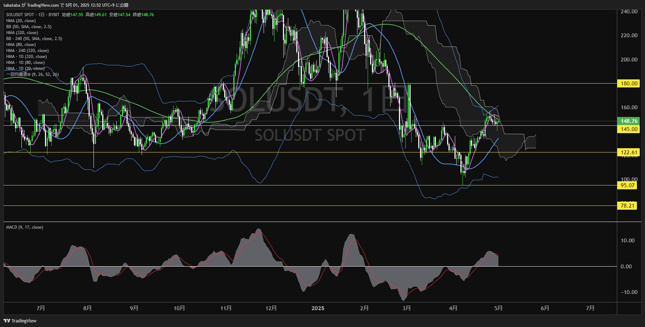Select the yellow 95.07 price line label

(x=627, y=185)
